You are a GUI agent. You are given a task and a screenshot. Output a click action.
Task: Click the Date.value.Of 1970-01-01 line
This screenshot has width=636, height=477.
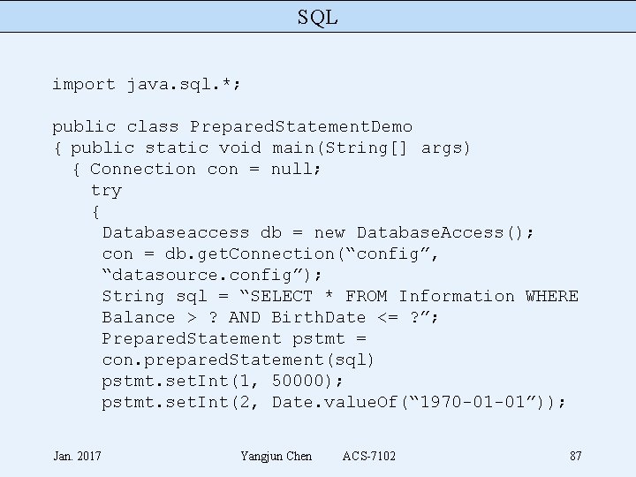tap(334, 403)
